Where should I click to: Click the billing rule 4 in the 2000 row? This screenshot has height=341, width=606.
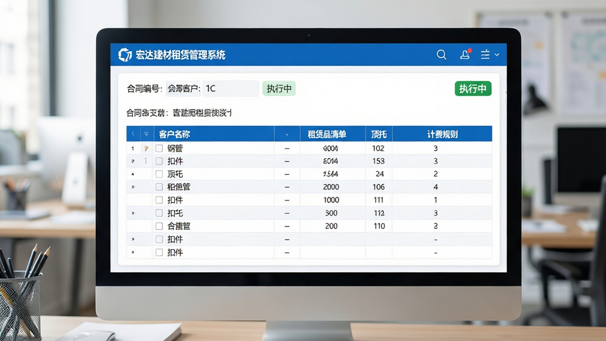pyautogui.click(x=436, y=187)
